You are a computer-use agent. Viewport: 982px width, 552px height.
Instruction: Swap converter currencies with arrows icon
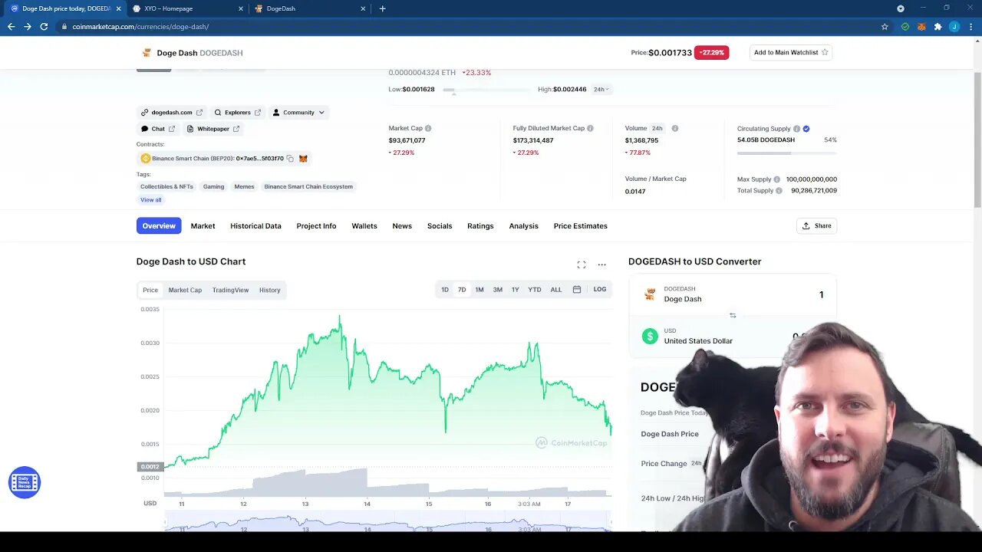[733, 315]
